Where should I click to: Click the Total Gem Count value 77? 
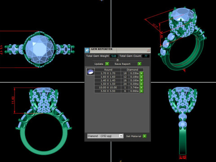[x=146, y=56]
